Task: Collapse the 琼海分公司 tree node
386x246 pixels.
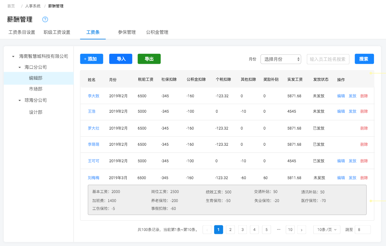Action: point(20,100)
